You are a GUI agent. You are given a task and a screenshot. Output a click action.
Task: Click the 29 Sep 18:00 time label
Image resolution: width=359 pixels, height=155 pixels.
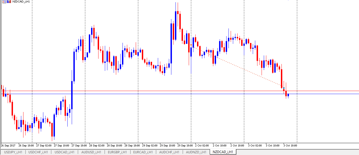coord(185,145)
